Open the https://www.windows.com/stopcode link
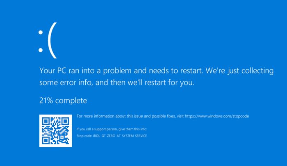The width and height of the screenshot is (287, 166). tap(217, 116)
